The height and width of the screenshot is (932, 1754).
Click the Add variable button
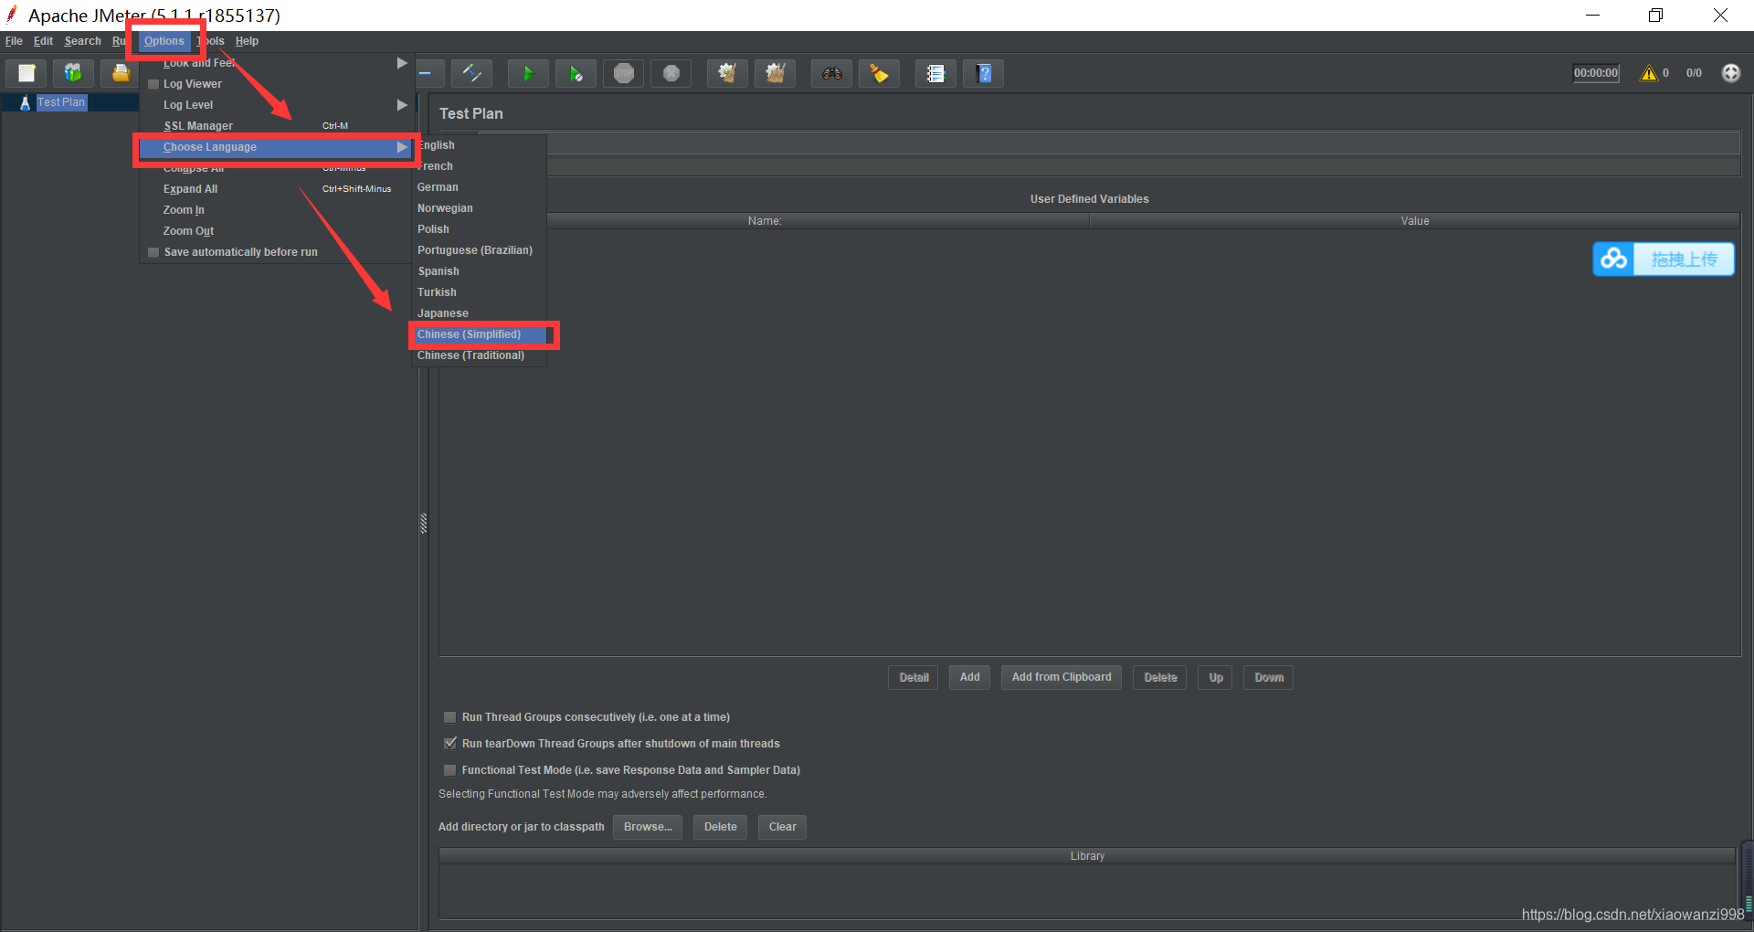pos(969,678)
